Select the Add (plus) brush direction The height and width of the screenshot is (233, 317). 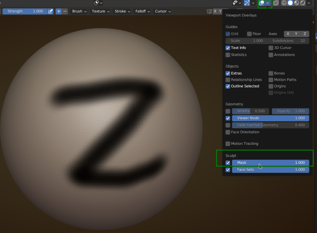point(59,11)
